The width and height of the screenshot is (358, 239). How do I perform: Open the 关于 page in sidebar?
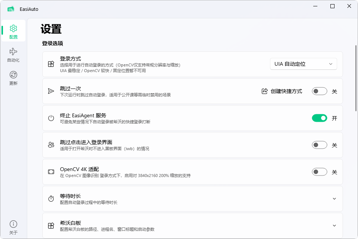pyautogui.click(x=13, y=227)
